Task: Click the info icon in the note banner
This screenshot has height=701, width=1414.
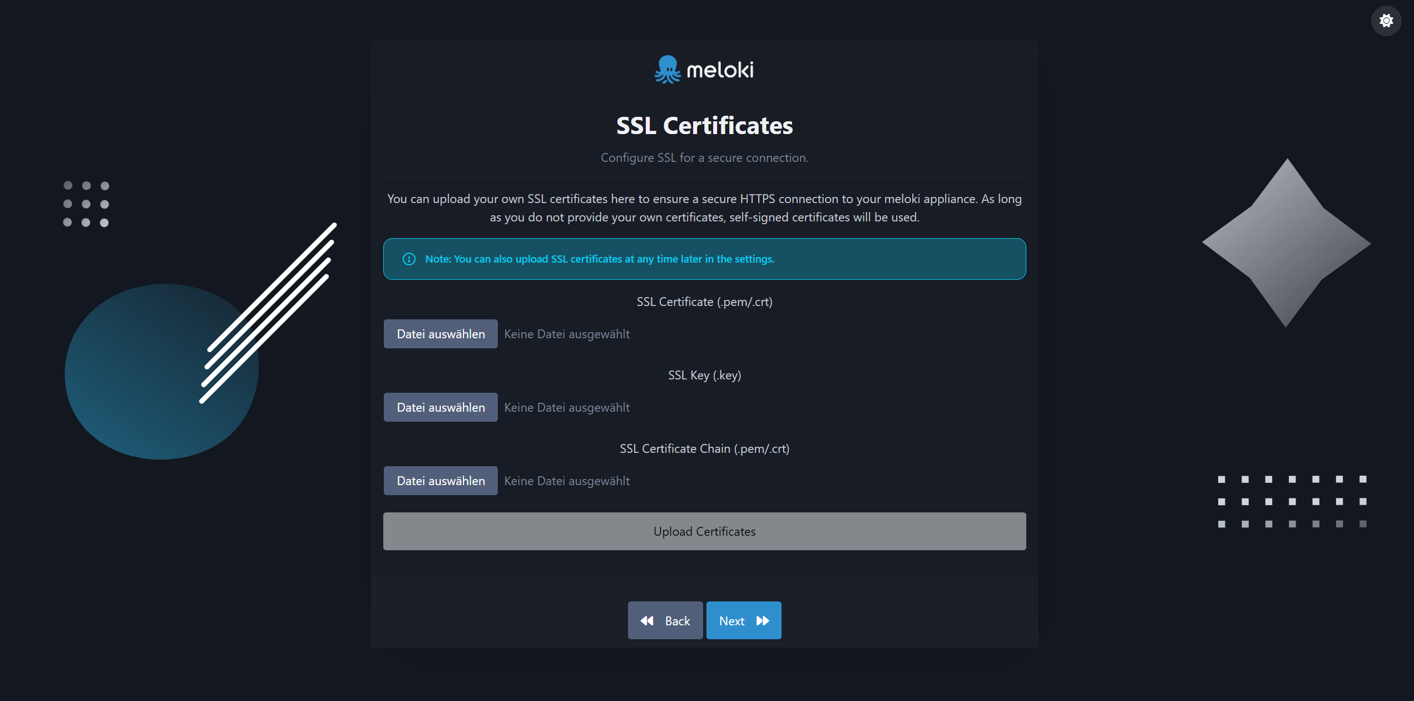Action: coord(409,259)
